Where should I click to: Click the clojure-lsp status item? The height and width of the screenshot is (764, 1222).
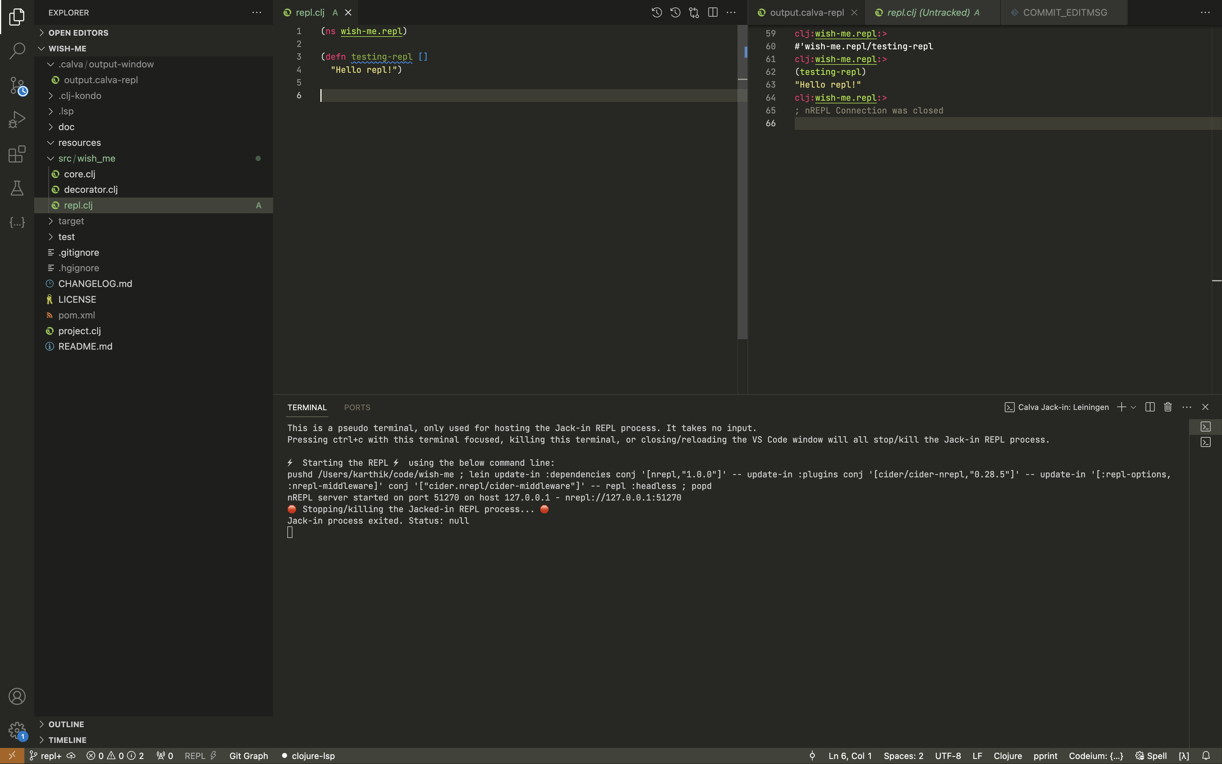(x=308, y=756)
